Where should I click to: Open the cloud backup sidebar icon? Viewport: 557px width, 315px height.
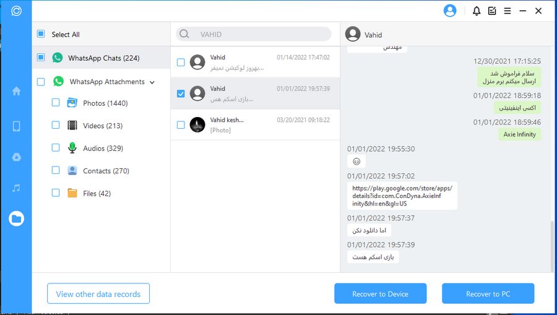pos(16,157)
